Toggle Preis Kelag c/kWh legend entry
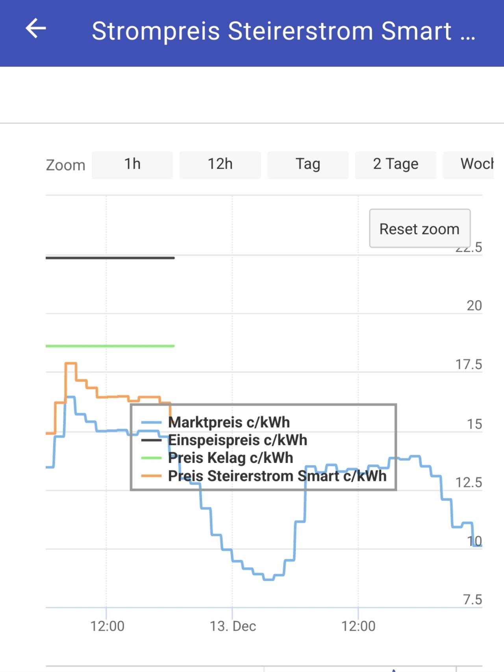The height and width of the screenshot is (672, 504). (230, 458)
